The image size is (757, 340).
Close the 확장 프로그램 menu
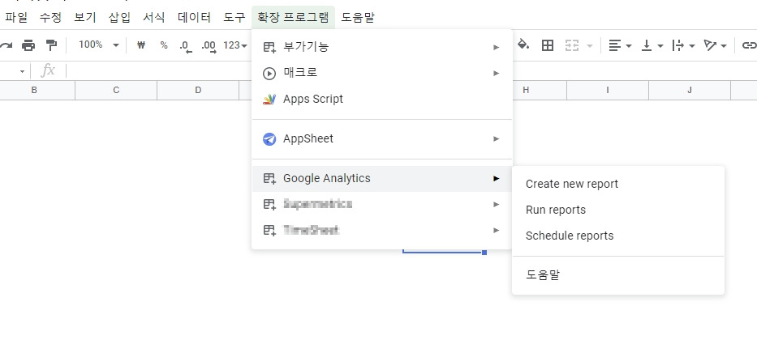(x=293, y=18)
